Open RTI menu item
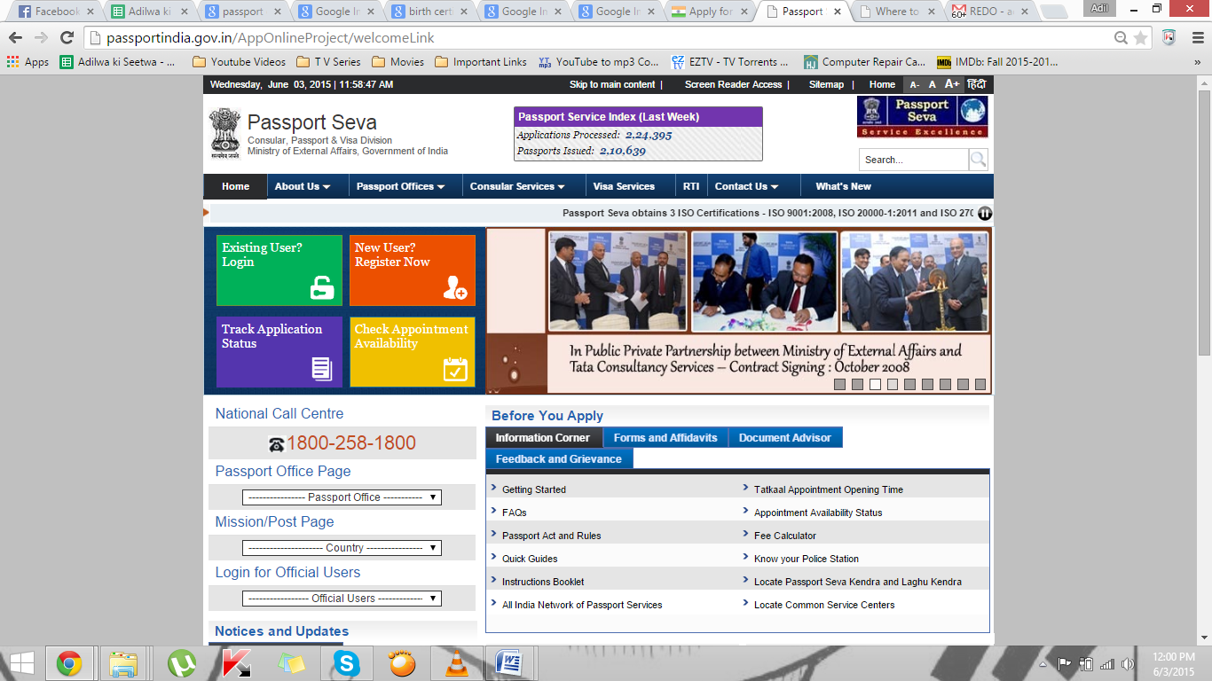1212x681 pixels. (691, 186)
